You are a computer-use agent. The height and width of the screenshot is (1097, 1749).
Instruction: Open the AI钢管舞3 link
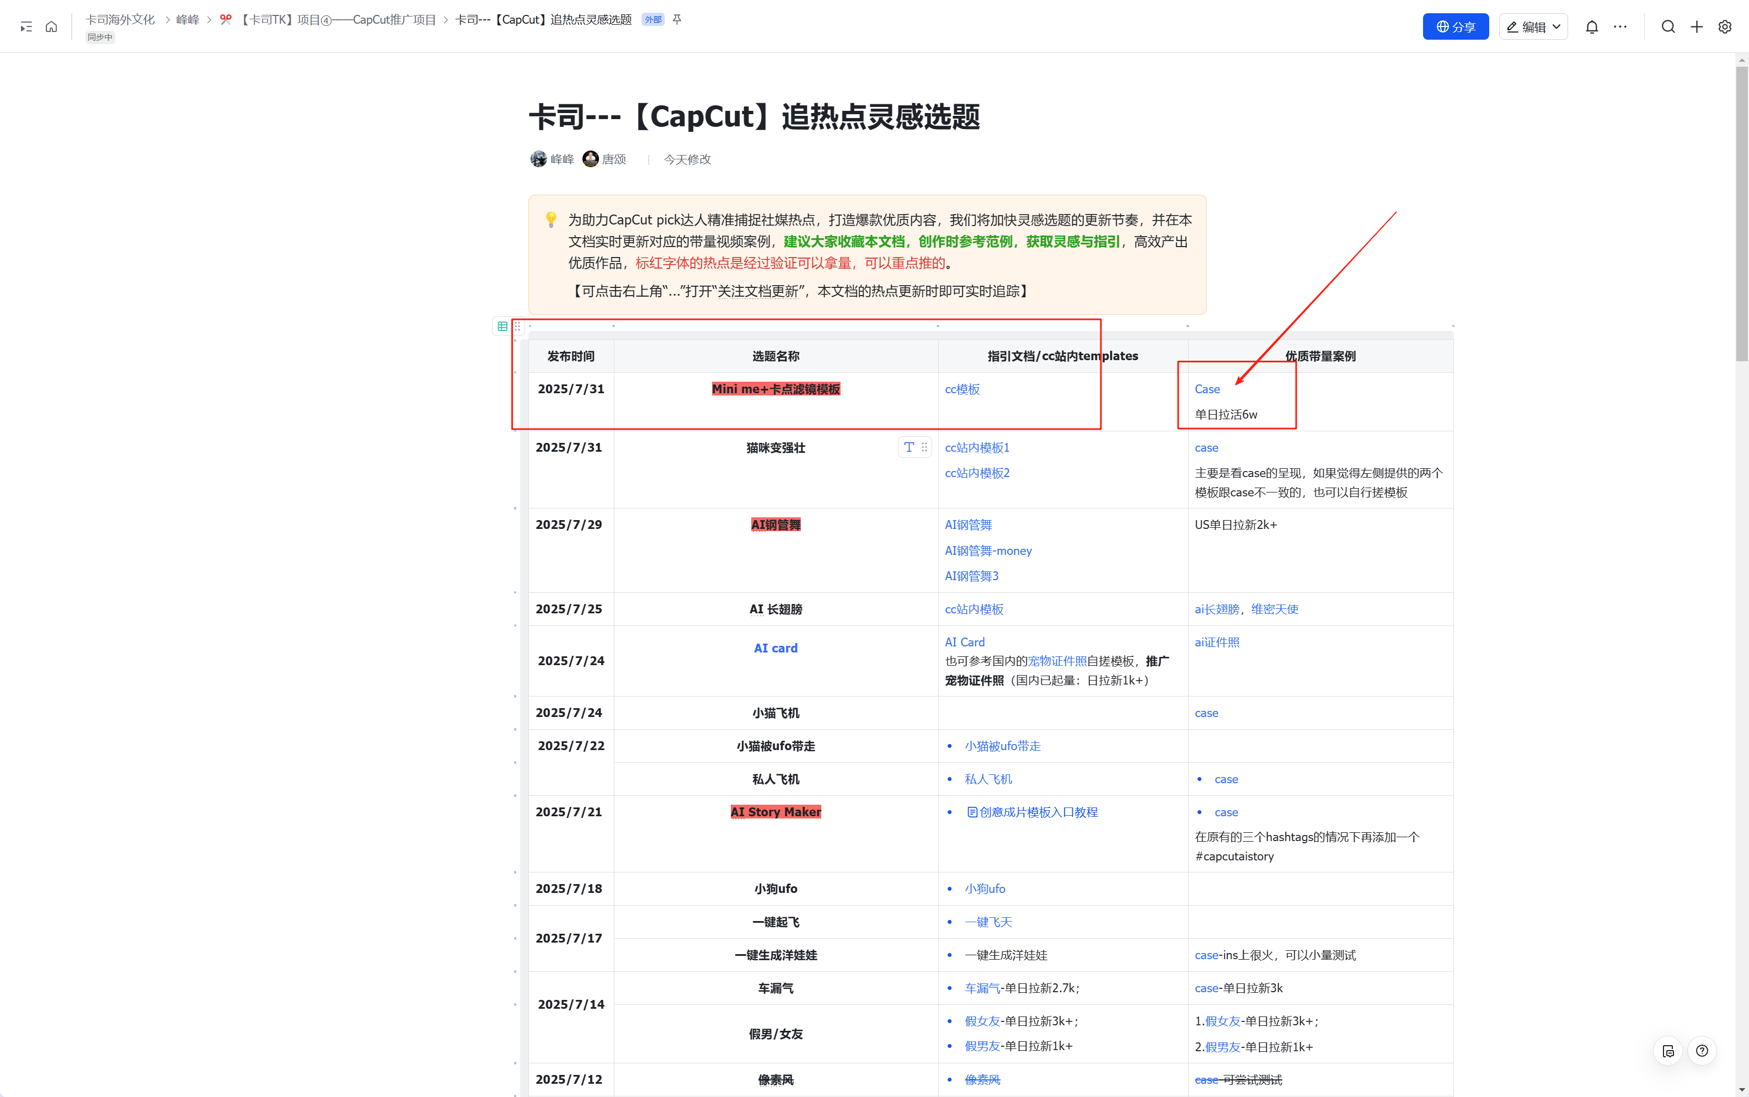(x=971, y=576)
